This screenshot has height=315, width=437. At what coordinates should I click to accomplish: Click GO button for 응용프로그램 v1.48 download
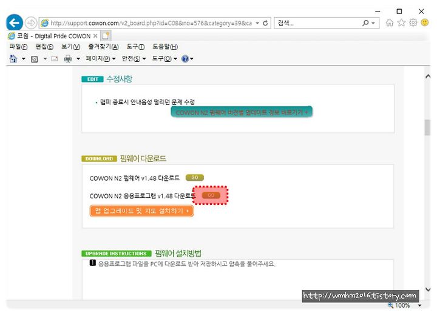[x=211, y=195]
